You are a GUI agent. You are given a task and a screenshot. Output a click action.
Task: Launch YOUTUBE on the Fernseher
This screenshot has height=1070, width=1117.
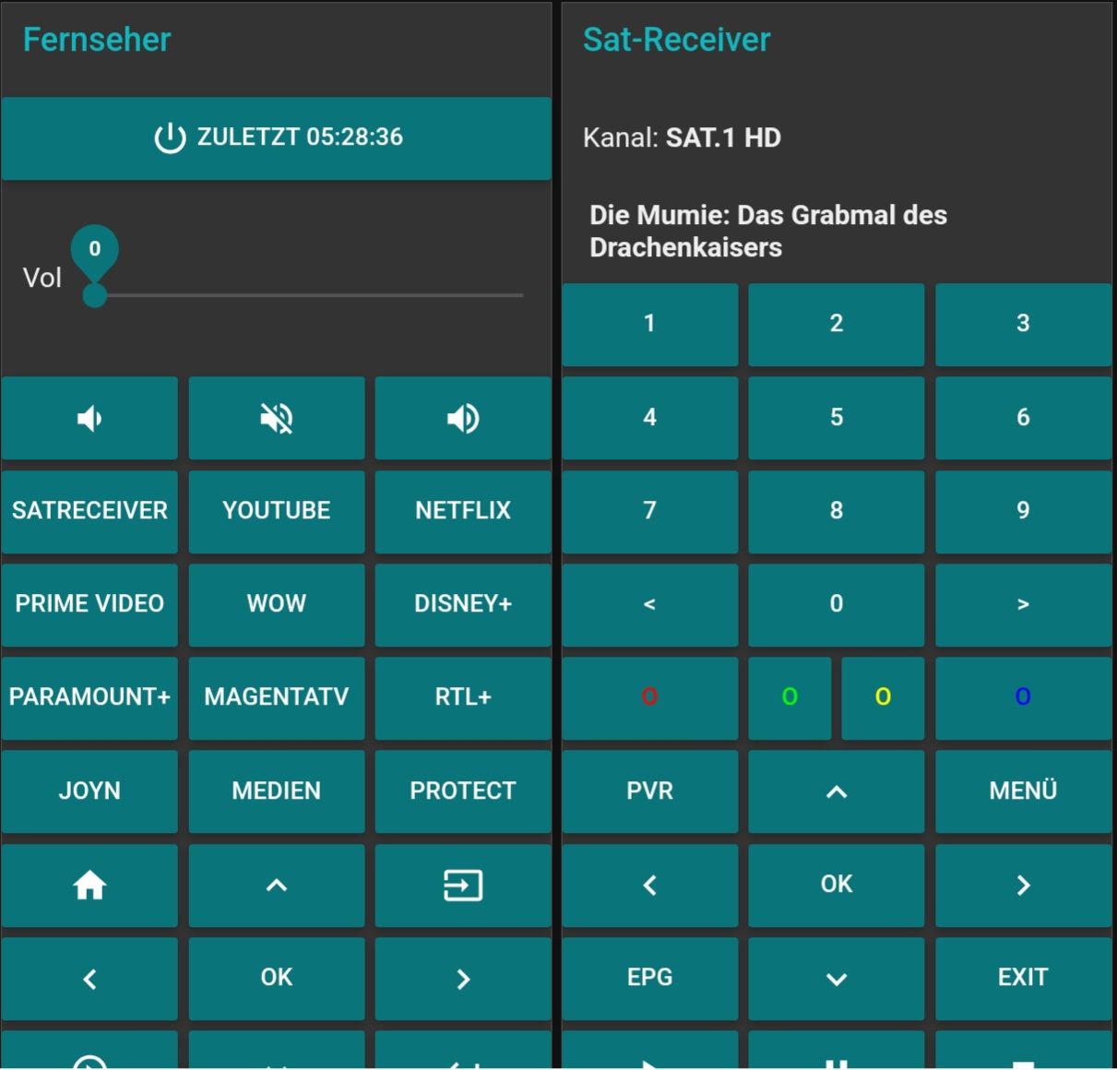(x=277, y=511)
